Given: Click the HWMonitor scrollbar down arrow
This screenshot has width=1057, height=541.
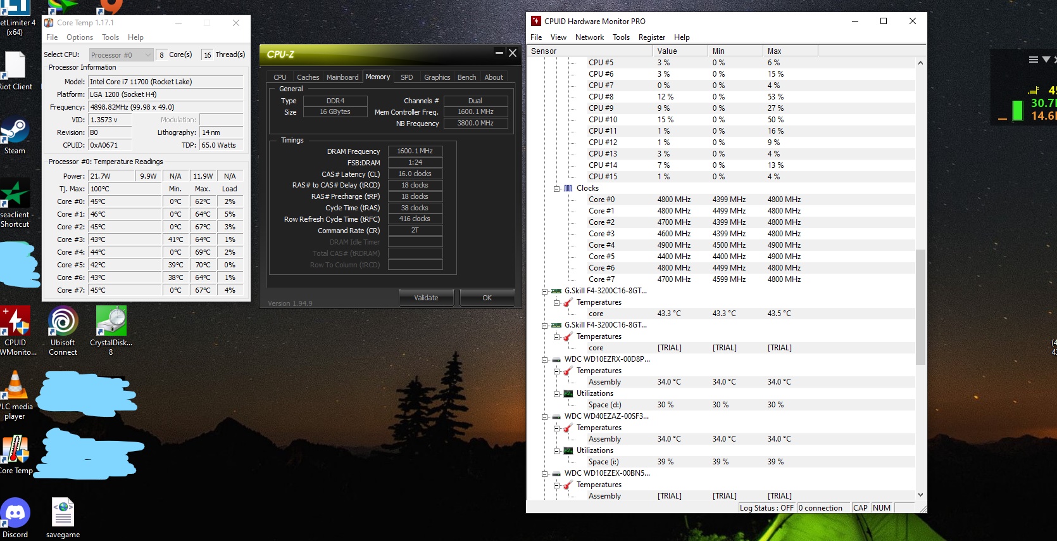Looking at the screenshot, I should tap(920, 495).
